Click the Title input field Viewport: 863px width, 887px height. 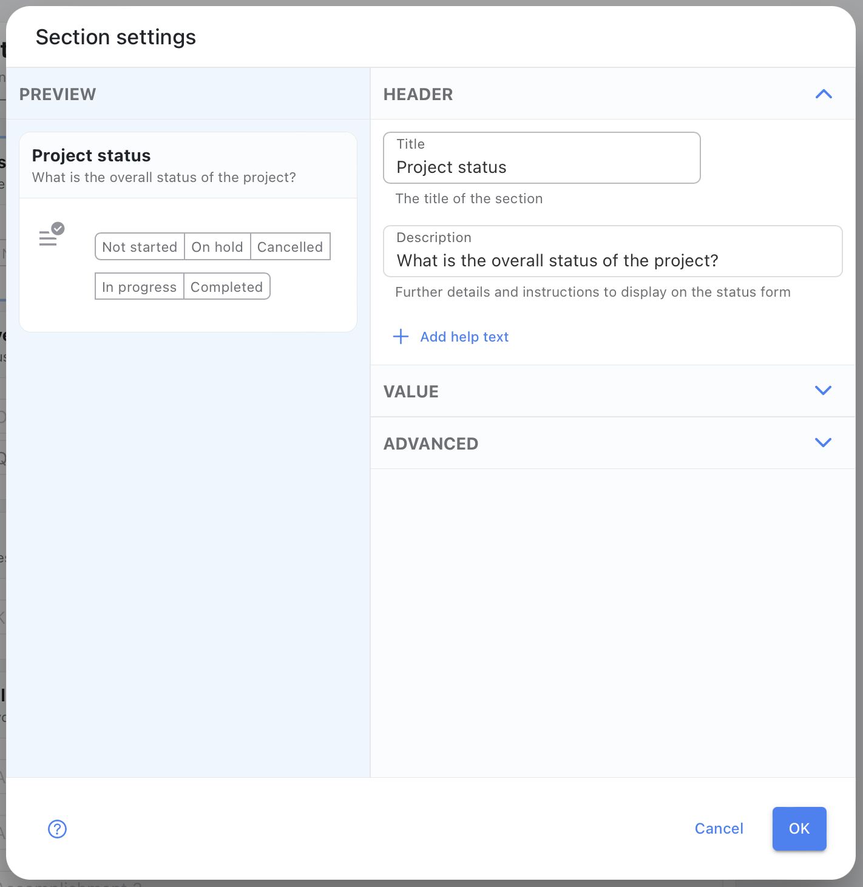pos(542,158)
